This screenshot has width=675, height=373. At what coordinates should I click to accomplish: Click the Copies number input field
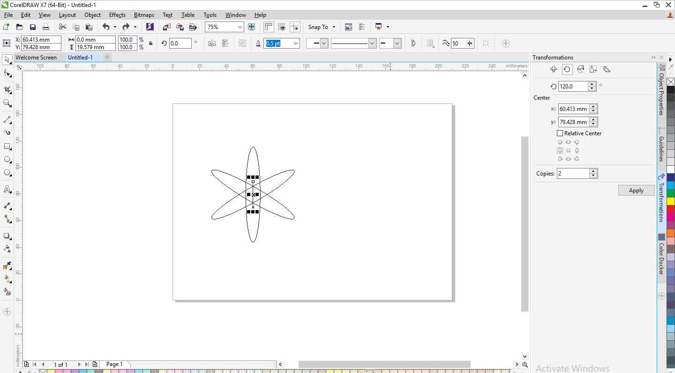point(572,174)
